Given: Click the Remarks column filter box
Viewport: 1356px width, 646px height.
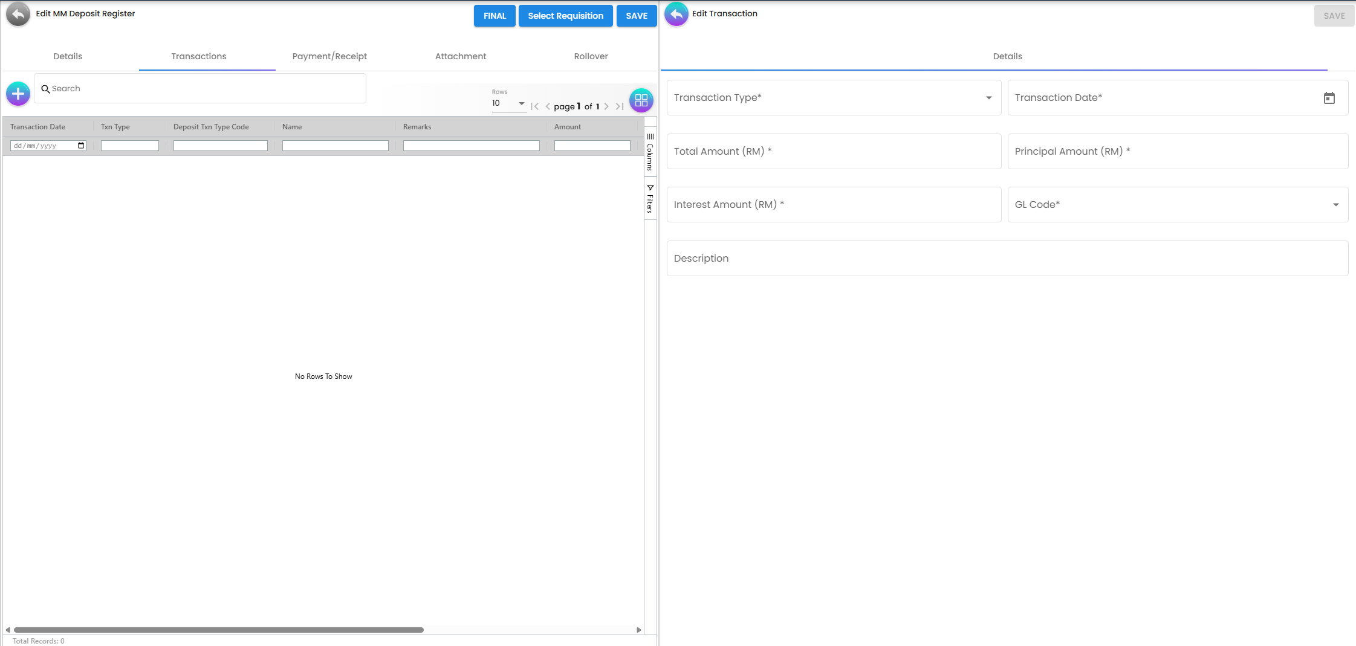Looking at the screenshot, I should click(x=472, y=146).
